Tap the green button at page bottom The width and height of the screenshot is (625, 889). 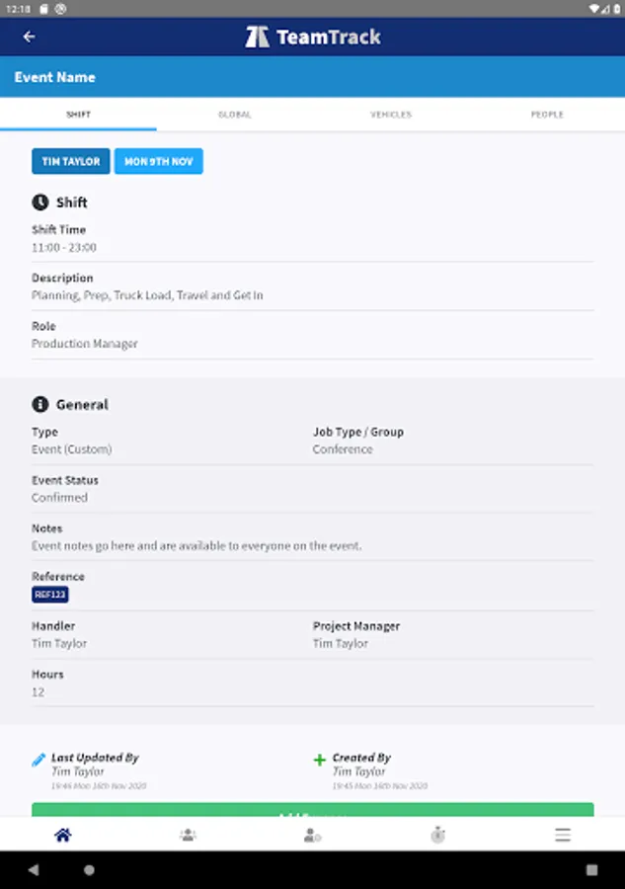point(312,810)
